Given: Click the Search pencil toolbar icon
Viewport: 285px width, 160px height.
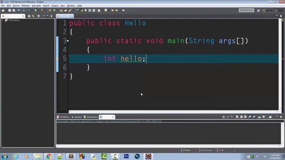Looking at the screenshot, I should (x=70, y=11).
